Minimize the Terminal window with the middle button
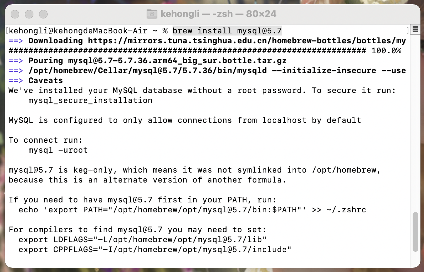424x272 pixels. (x=29, y=14)
